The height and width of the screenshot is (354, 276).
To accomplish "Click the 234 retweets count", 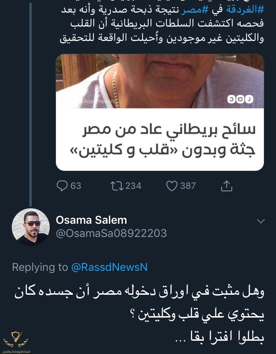I will (133, 186).
